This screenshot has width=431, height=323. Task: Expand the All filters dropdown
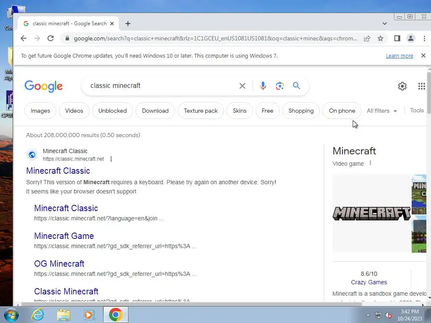click(x=382, y=111)
